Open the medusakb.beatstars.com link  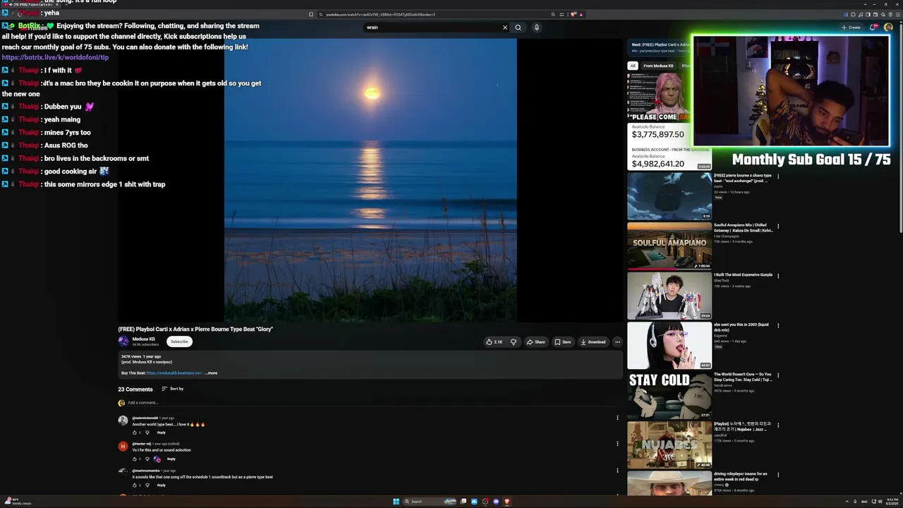tap(174, 373)
